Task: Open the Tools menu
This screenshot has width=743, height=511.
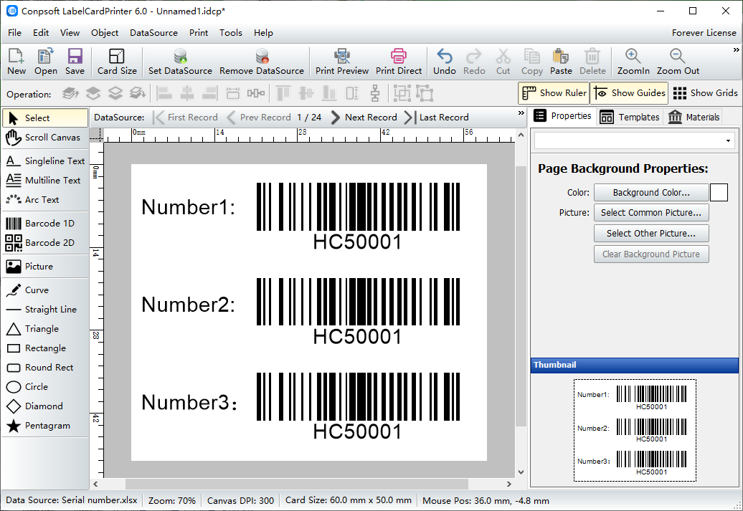Action: [231, 33]
